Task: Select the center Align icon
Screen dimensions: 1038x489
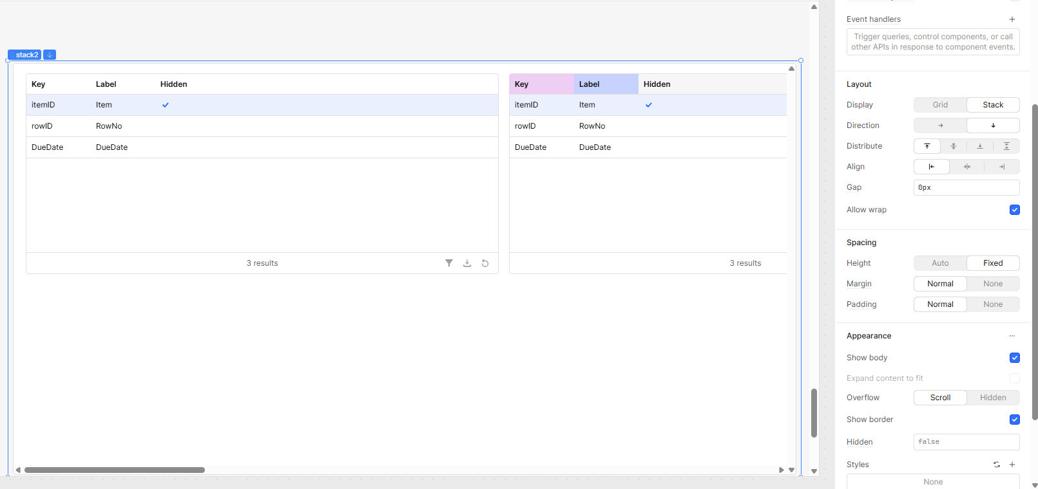Action: tap(966, 167)
